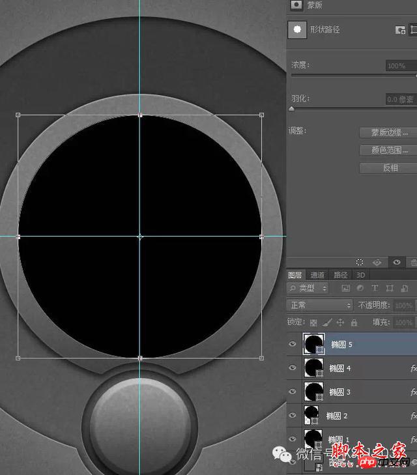Click the lock position move icon
This screenshot has width=417, height=475.
coord(340,323)
